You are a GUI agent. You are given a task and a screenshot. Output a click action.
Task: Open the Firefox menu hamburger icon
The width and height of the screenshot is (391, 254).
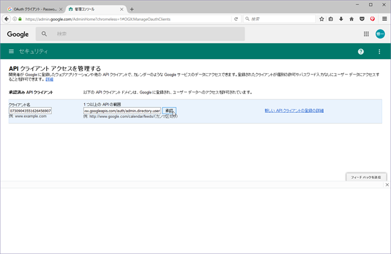[x=384, y=19]
